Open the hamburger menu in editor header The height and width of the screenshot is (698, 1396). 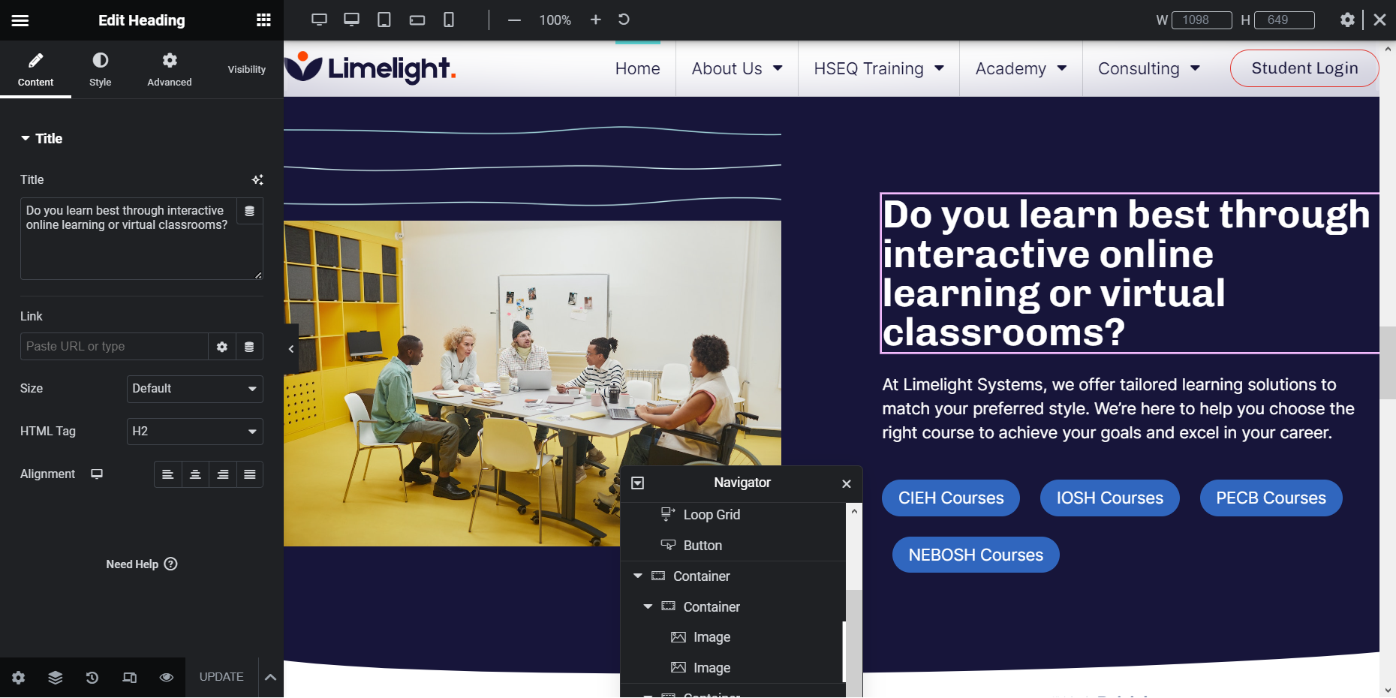tap(20, 20)
